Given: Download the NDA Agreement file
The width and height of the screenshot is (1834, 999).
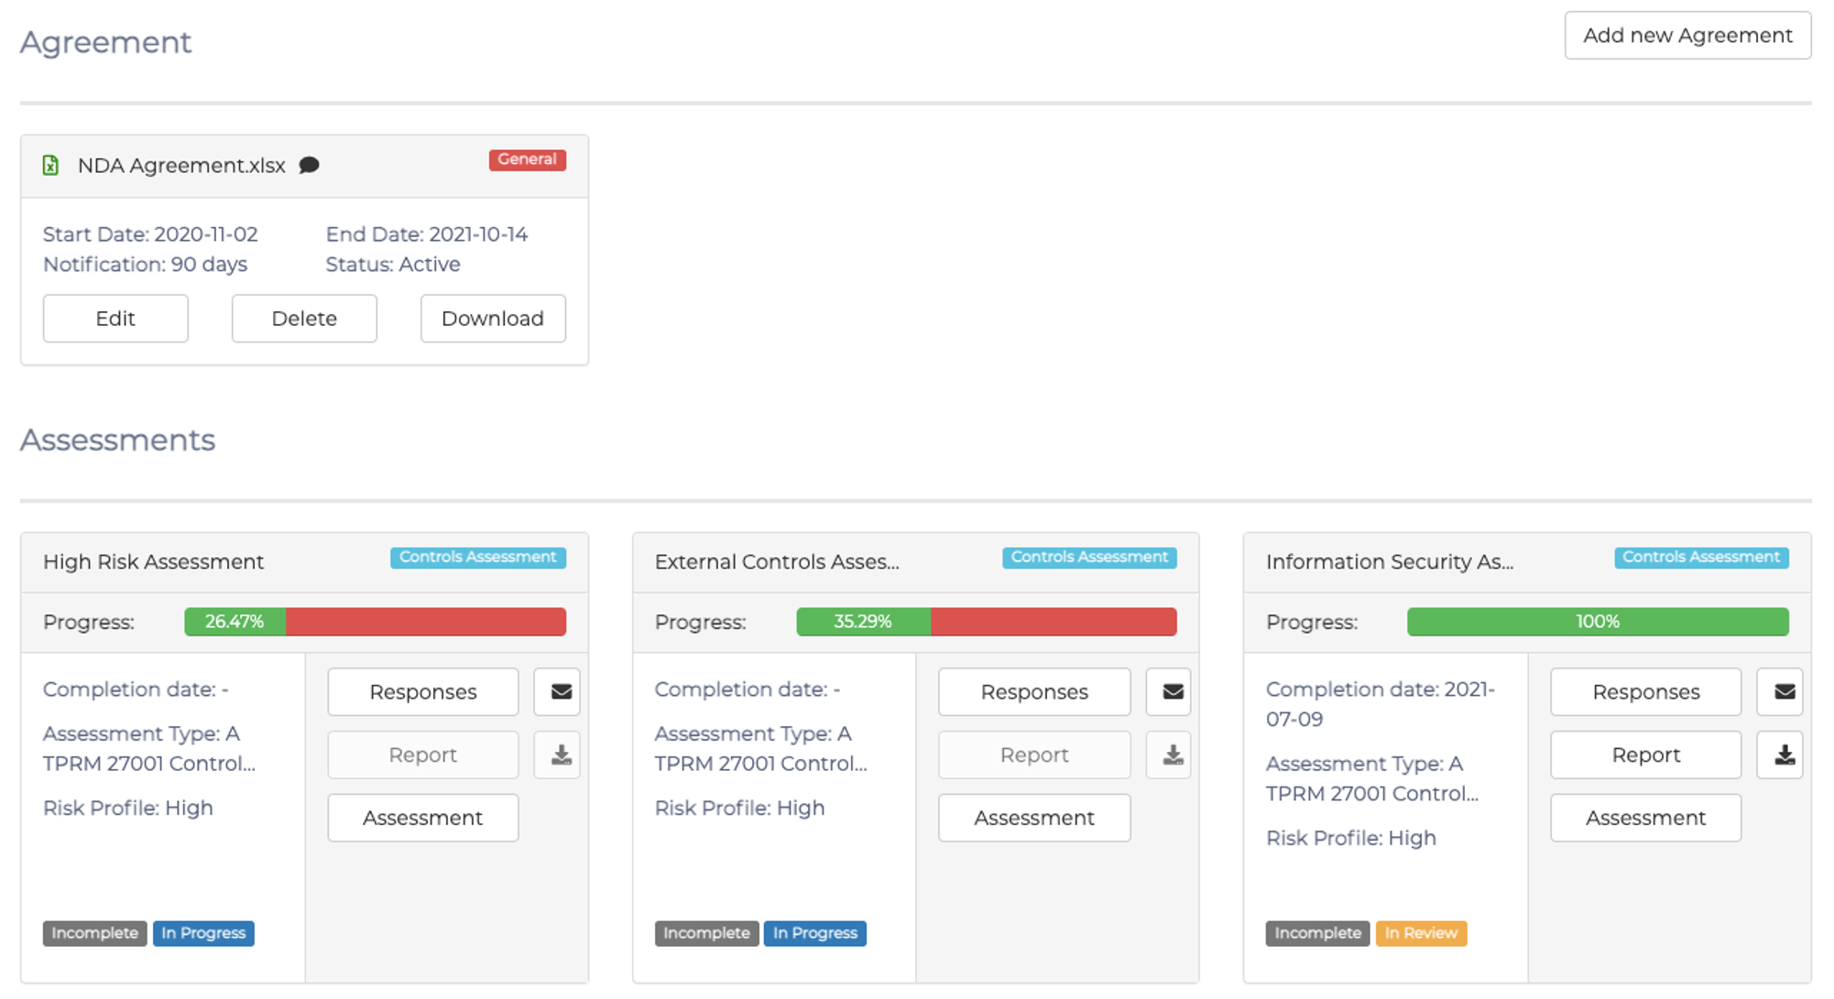Looking at the screenshot, I should [x=493, y=319].
